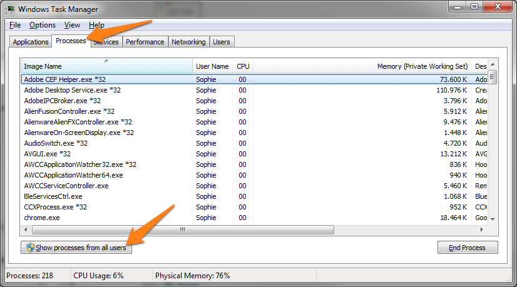The height and width of the screenshot is (287, 517).
Task: Sort by User Name column header
Action: click(x=212, y=66)
